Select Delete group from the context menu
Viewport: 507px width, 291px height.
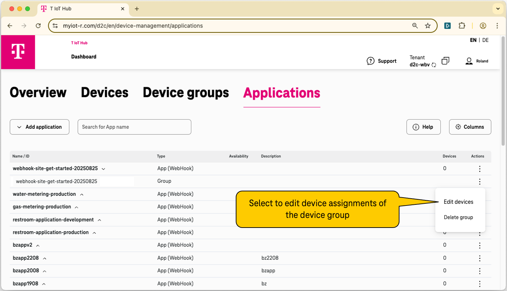pyautogui.click(x=458, y=217)
